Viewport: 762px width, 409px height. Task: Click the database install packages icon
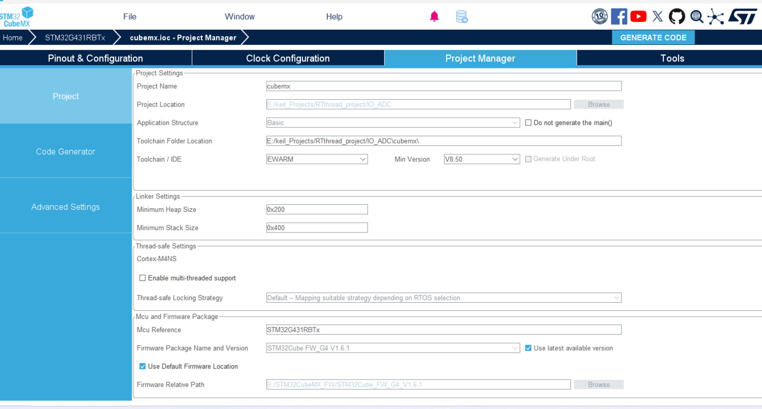pyautogui.click(x=461, y=17)
